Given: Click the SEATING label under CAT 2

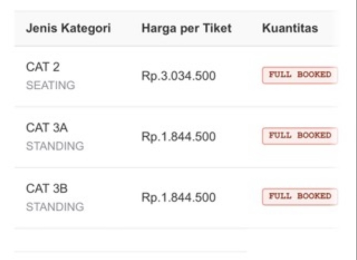Looking at the screenshot, I should point(50,86).
